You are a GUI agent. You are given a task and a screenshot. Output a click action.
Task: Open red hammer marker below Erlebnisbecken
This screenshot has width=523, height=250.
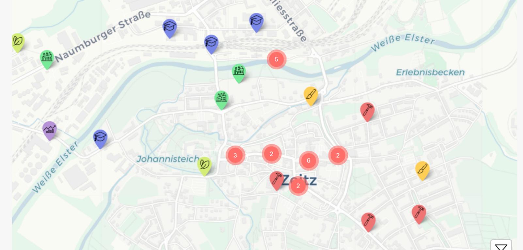pyautogui.click(x=367, y=112)
